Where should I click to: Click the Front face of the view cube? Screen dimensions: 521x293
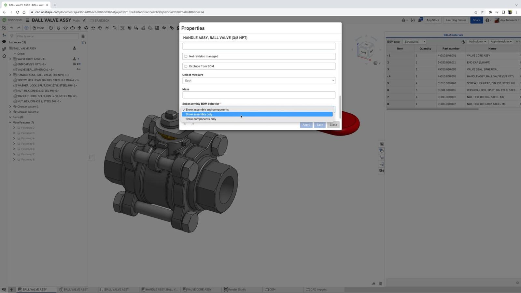(x=363, y=52)
